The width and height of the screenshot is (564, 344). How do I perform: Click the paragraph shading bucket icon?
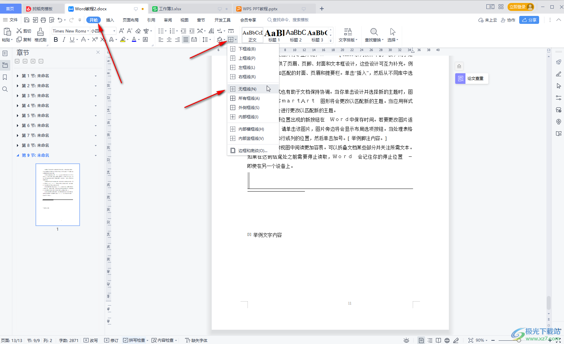[220, 39]
